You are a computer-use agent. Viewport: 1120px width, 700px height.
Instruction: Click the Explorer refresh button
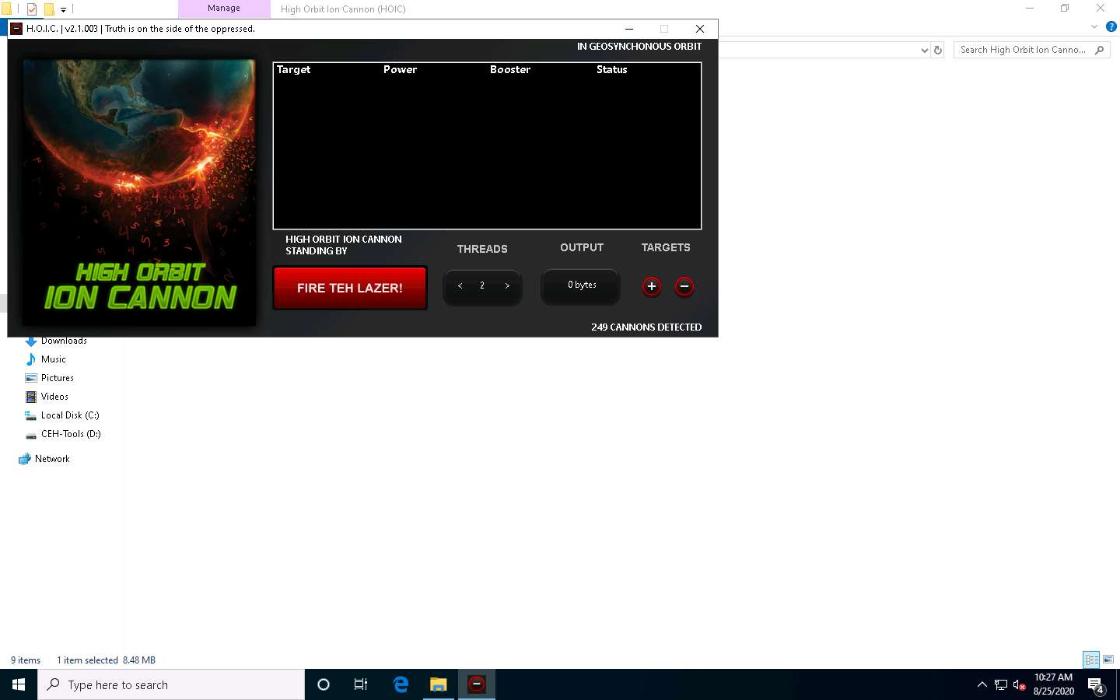tap(938, 50)
